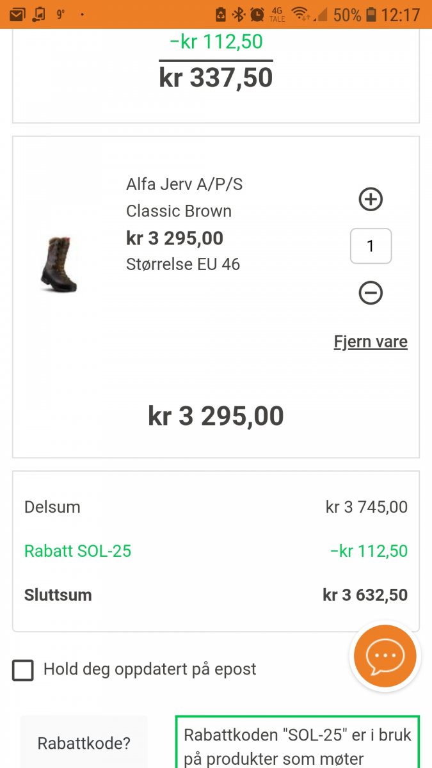The height and width of the screenshot is (768, 432).
Task: Tap the media notification icon
Action: click(x=39, y=14)
